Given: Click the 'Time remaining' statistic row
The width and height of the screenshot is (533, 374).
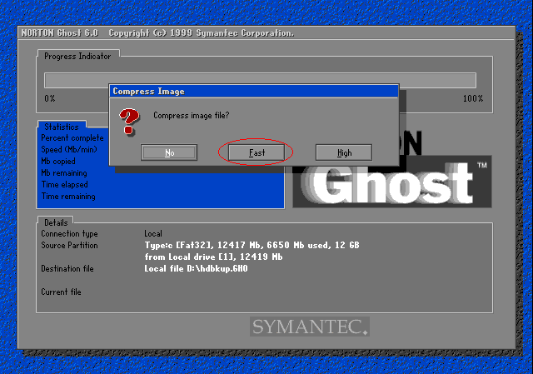Looking at the screenshot, I should [x=68, y=197].
